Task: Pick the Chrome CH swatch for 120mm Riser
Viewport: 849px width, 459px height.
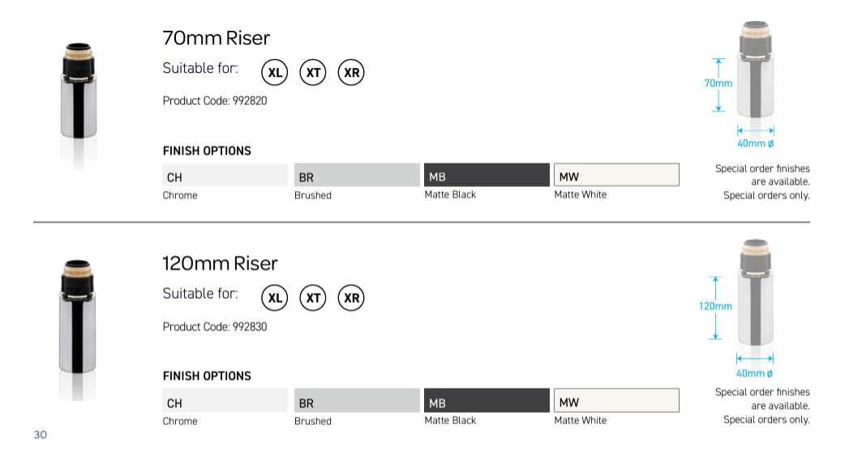Action: pos(225,401)
